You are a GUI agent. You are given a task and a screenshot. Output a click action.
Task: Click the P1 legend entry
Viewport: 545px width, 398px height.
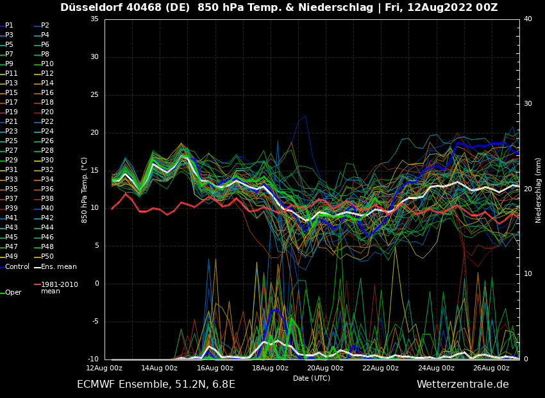point(9,26)
